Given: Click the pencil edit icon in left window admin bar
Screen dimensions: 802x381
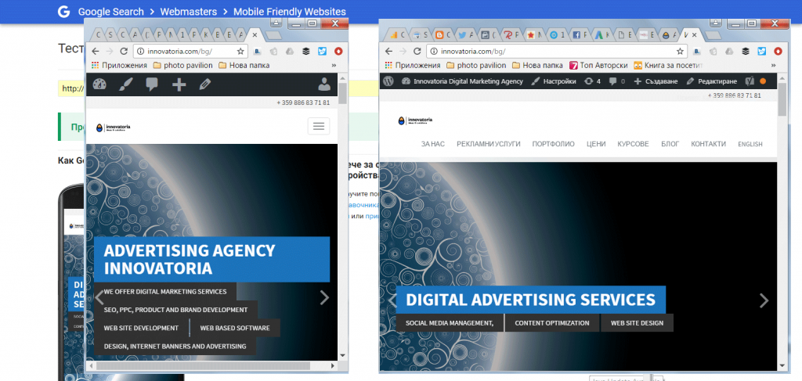Looking at the screenshot, I should (x=205, y=84).
